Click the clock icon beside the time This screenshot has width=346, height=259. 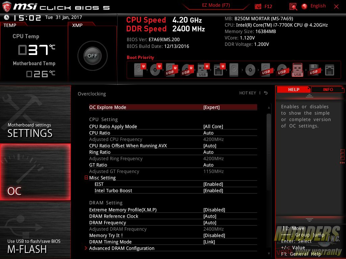7,18
